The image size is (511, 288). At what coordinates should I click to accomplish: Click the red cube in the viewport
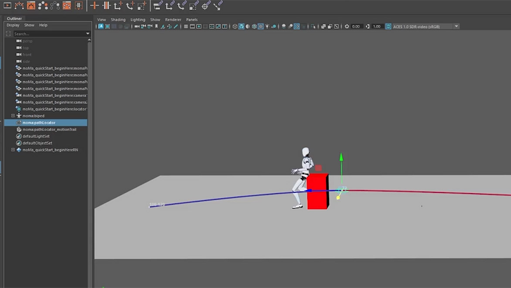click(318, 191)
